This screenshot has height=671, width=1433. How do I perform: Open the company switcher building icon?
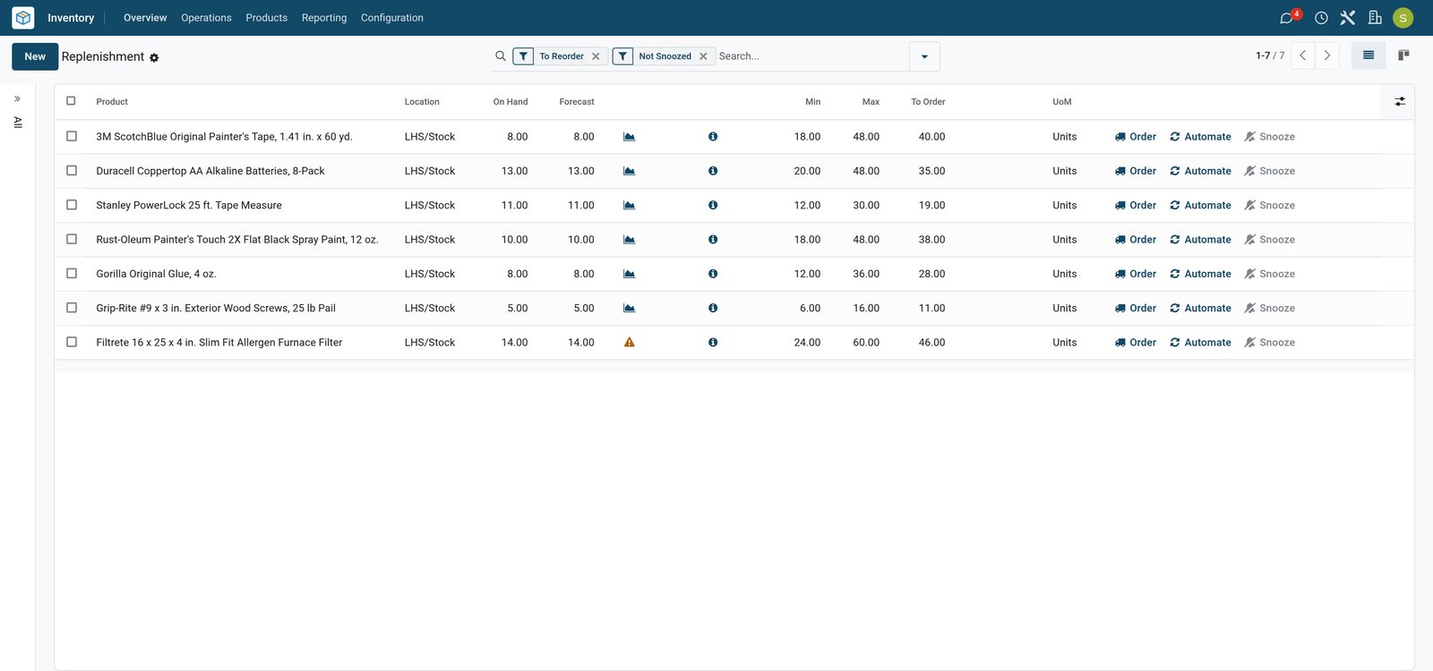point(1375,18)
